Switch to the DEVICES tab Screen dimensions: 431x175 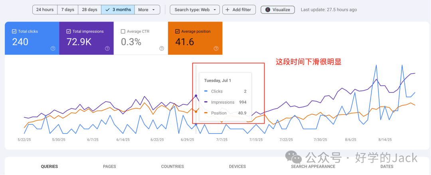pos(237,166)
